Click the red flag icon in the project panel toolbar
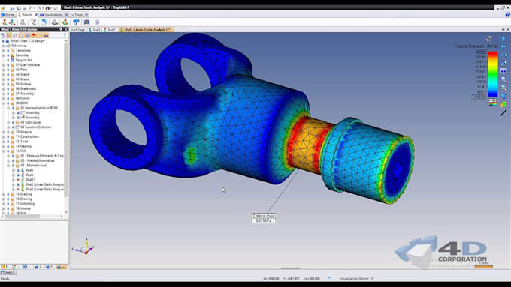 33,35
